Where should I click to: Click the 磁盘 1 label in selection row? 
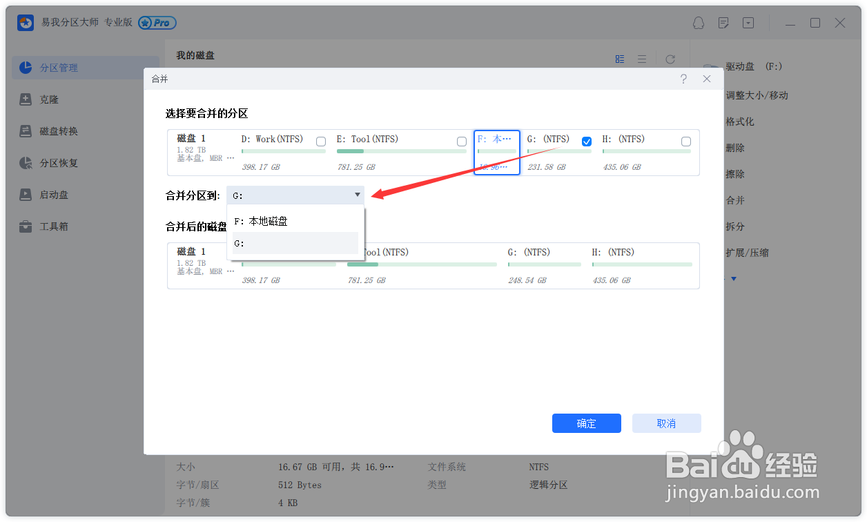191,139
